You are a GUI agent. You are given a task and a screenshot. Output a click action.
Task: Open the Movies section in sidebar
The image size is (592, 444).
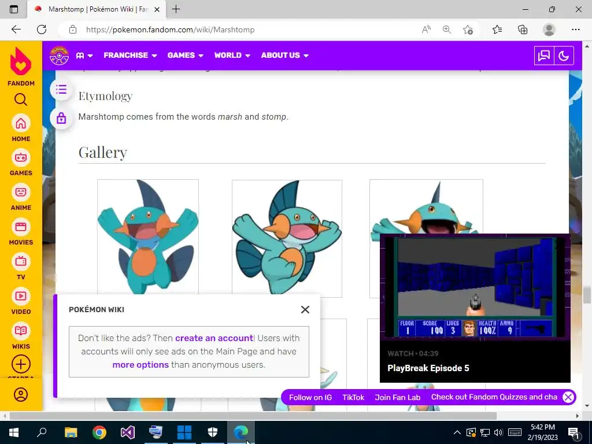(21, 232)
